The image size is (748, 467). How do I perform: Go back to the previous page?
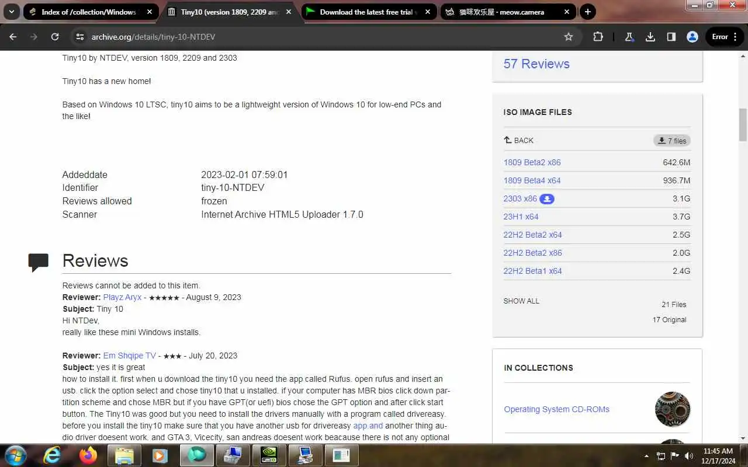pos(13,37)
